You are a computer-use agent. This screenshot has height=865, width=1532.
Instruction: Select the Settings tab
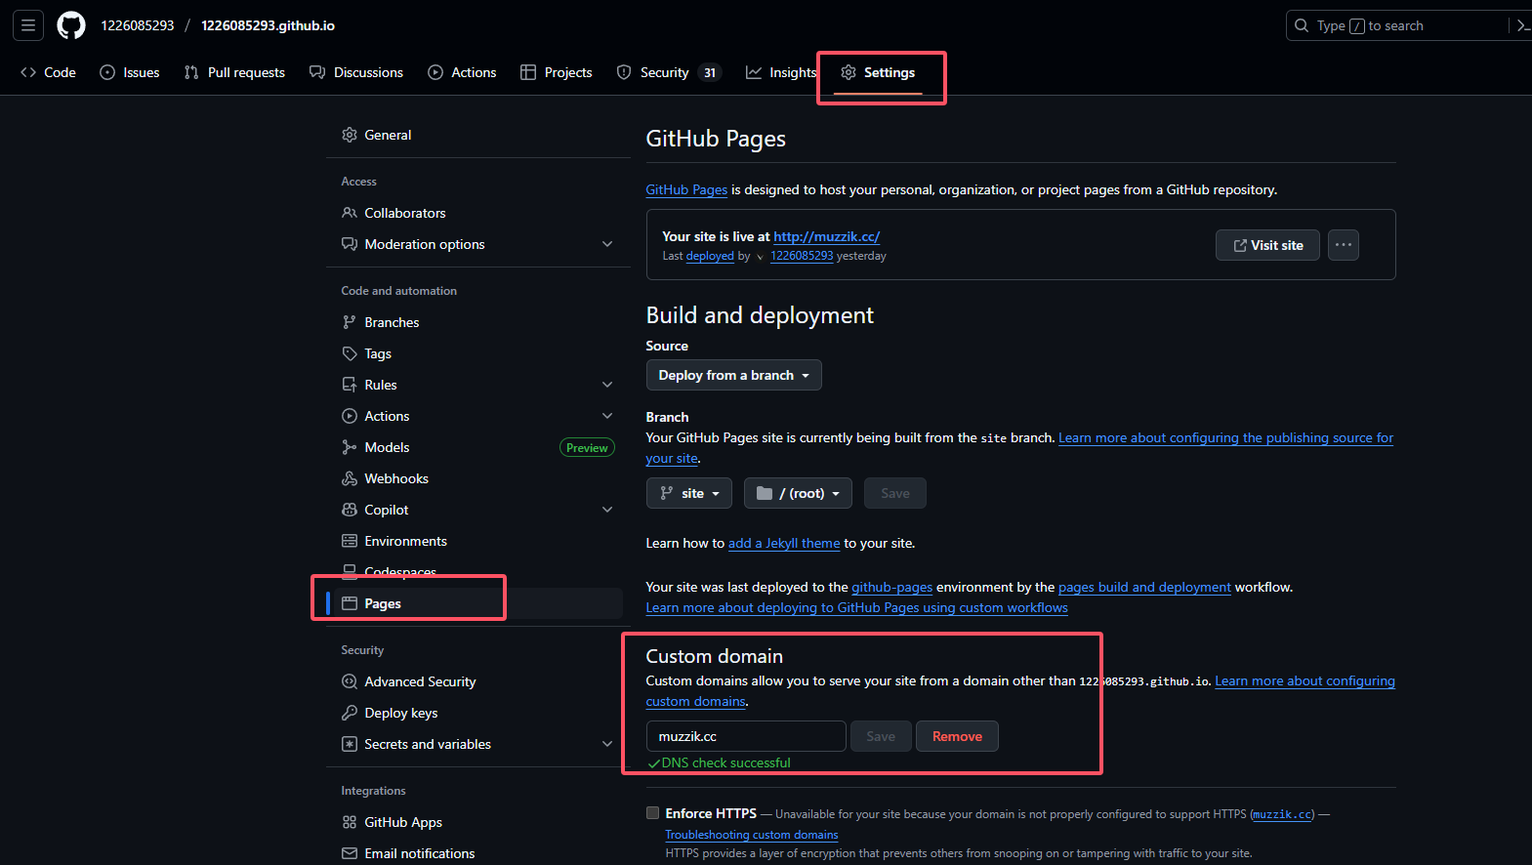click(x=878, y=72)
